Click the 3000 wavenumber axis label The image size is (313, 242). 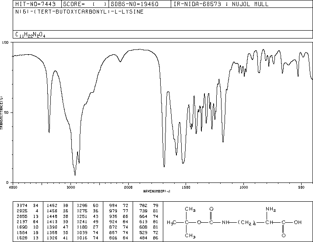point(70,187)
